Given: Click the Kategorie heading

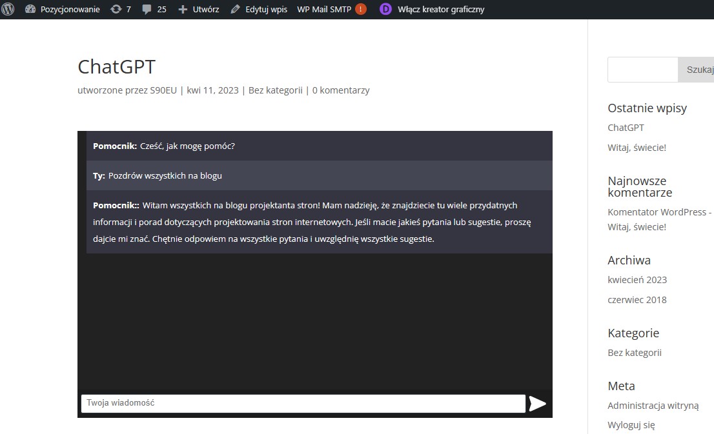Looking at the screenshot, I should (x=633, y=333).
